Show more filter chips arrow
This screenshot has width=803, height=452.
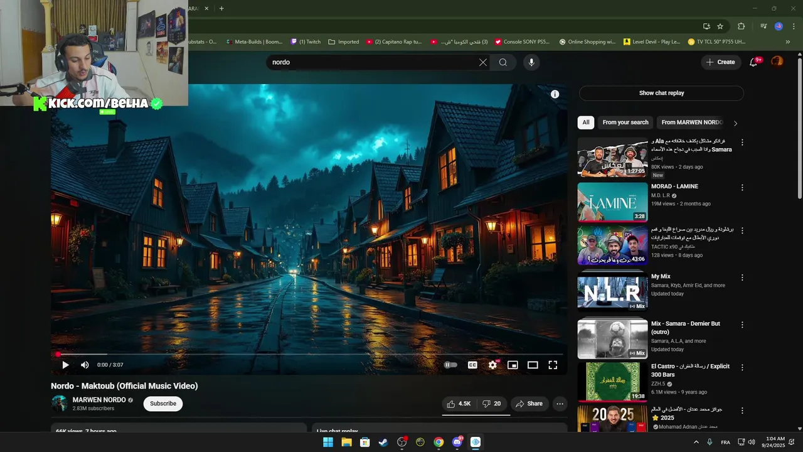735,123
